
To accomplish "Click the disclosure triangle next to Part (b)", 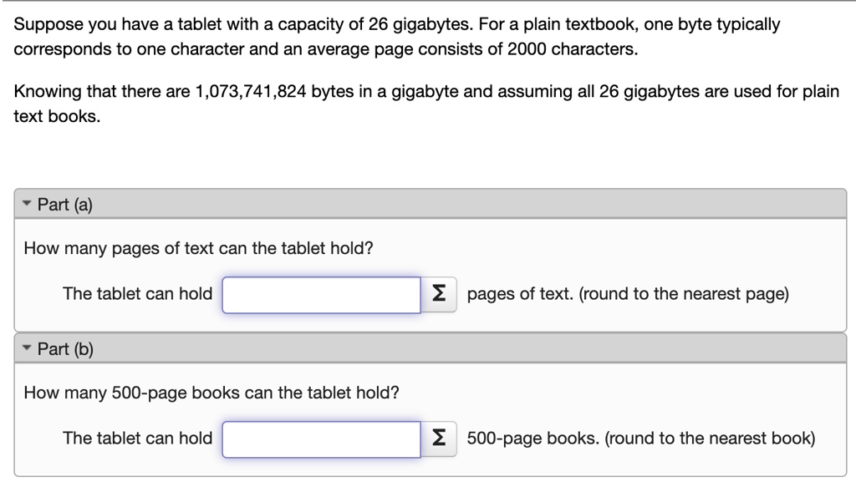I will 26,348.
